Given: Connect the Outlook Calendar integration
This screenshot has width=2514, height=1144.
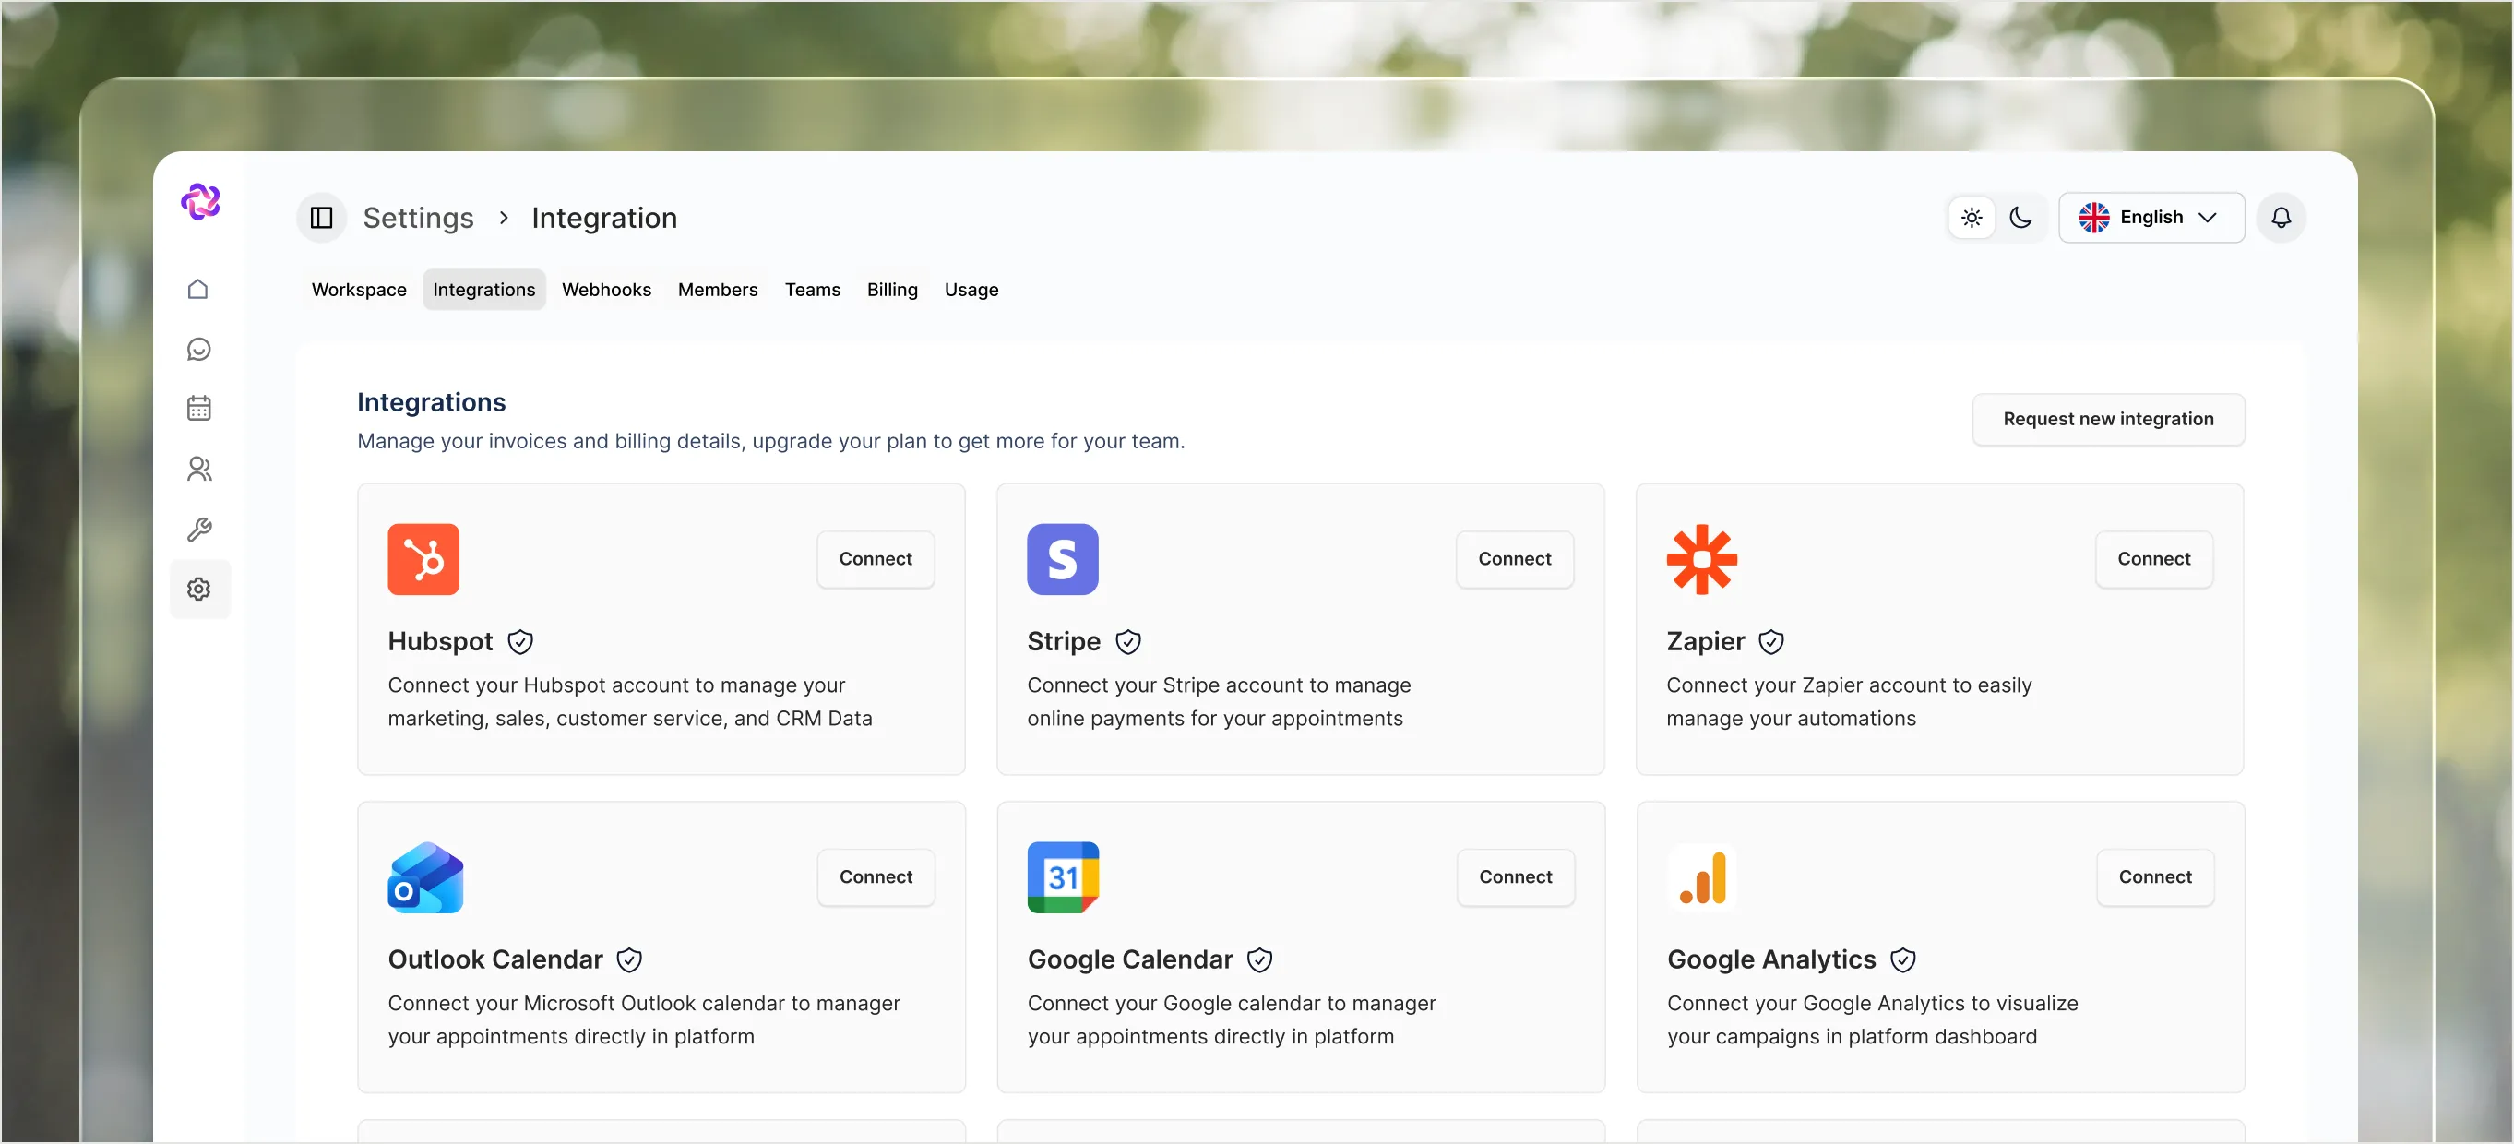Looking at the screenshot, I should pos(876,877).
